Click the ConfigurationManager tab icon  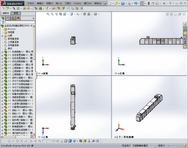coord(13,18)
